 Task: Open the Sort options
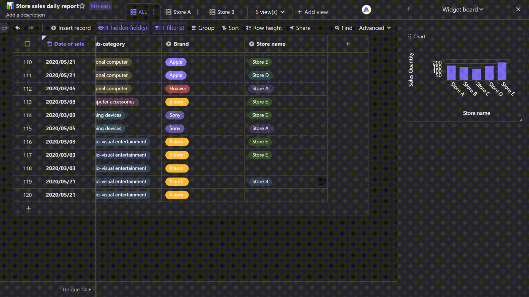230,28
